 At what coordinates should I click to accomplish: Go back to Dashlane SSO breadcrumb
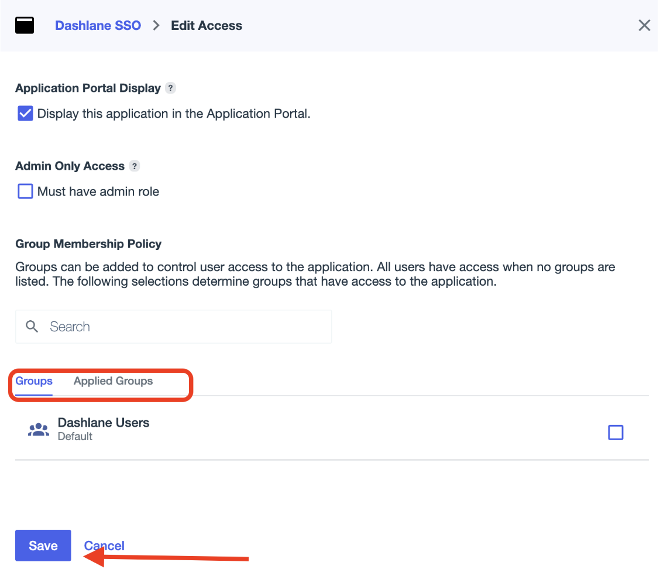[98, 26]
